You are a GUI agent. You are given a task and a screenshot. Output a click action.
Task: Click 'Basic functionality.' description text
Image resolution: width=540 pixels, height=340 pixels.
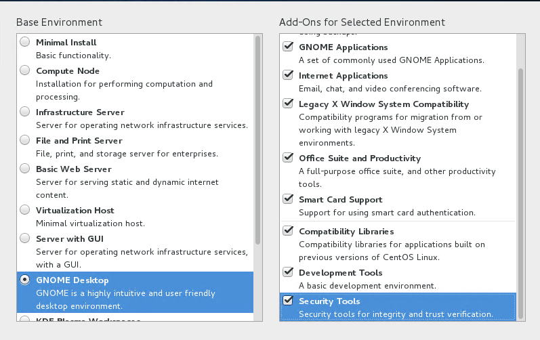click(73, 56)
